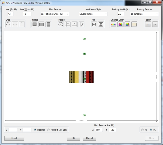Viewport: 163px width, 145px height.
Task: Click the free Rotate circular arrow icon
Action: click(61, 24)
